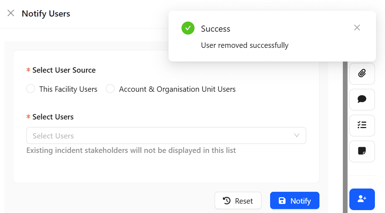The image size is (385, 213).
Task: Choose Account & Organisation Unit Users source
Action: coord(110,89)
